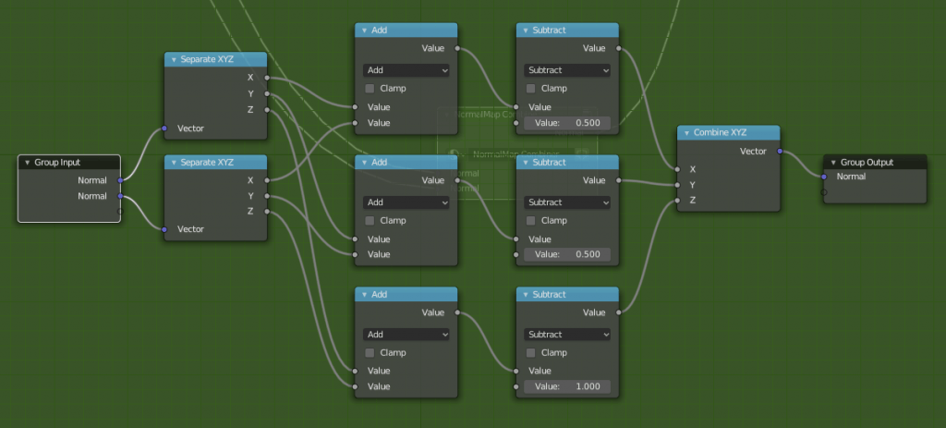Click the second Normal output socket on Group Input
946x428 pixels.
[120, 196]
